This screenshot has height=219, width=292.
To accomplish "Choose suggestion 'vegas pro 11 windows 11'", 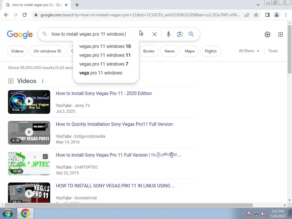I will [106, 55].
